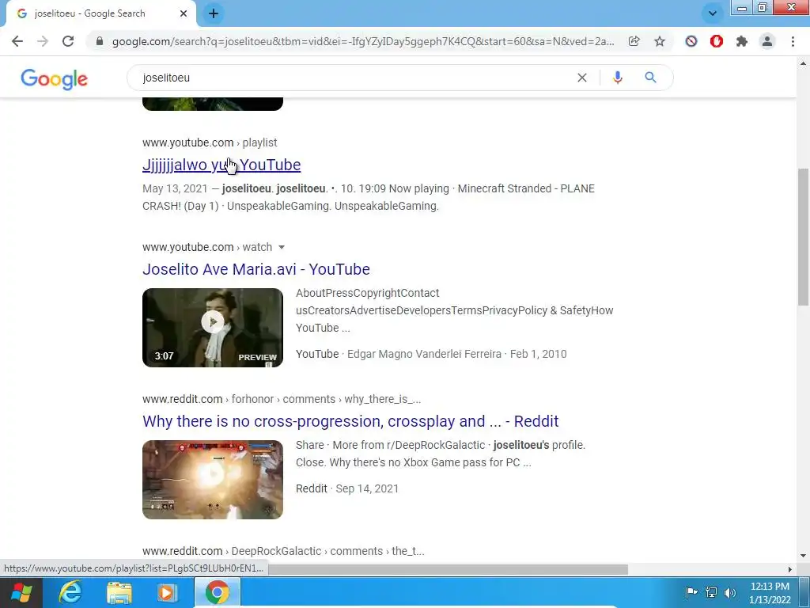Bookmark this page with the star
810x608 pixels.
[660, 41]
